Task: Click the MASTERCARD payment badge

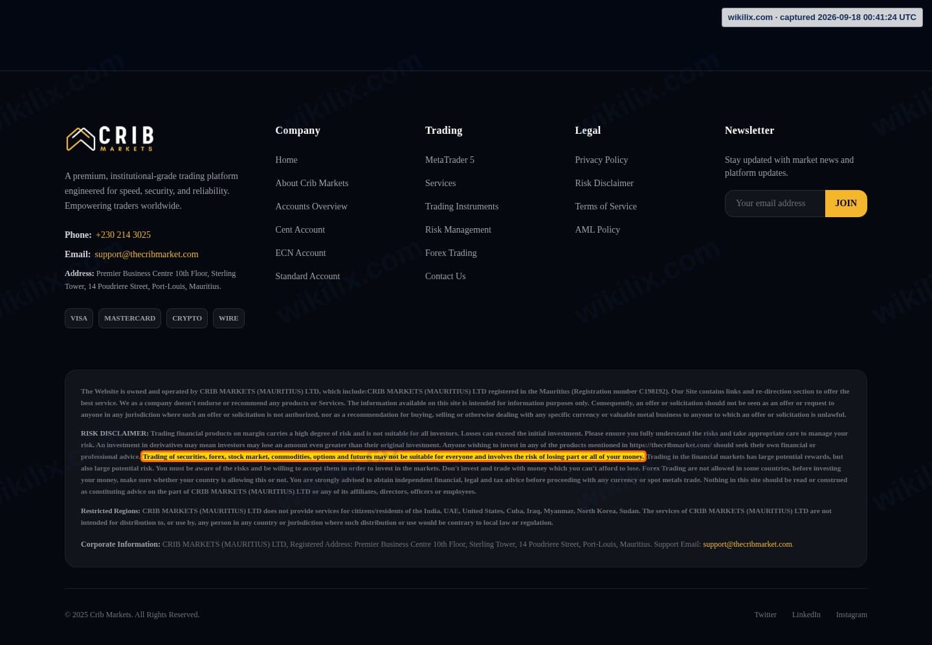Action: 129,318
